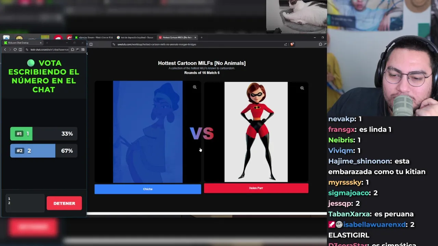
Task: Click the 33% result label
Action: pos(67,134)
